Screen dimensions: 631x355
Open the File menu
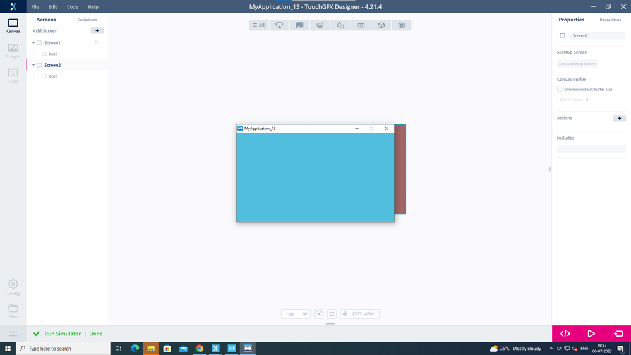(x=35, y=7)
